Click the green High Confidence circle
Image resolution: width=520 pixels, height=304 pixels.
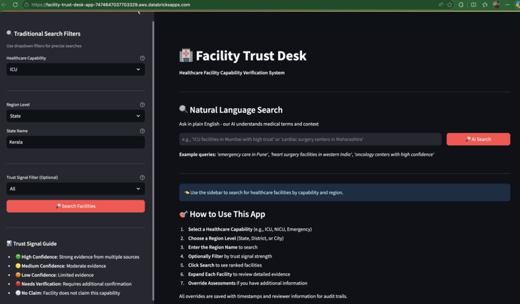(x=18, y=256)
